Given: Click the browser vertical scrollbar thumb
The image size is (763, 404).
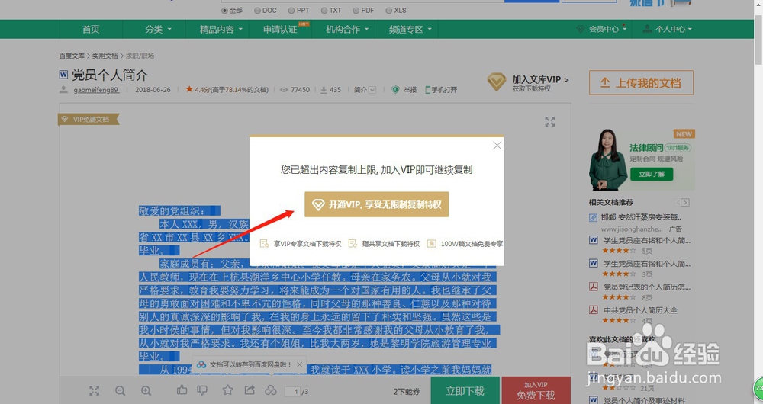Looking at the screenshot, I should coord(758,39).
